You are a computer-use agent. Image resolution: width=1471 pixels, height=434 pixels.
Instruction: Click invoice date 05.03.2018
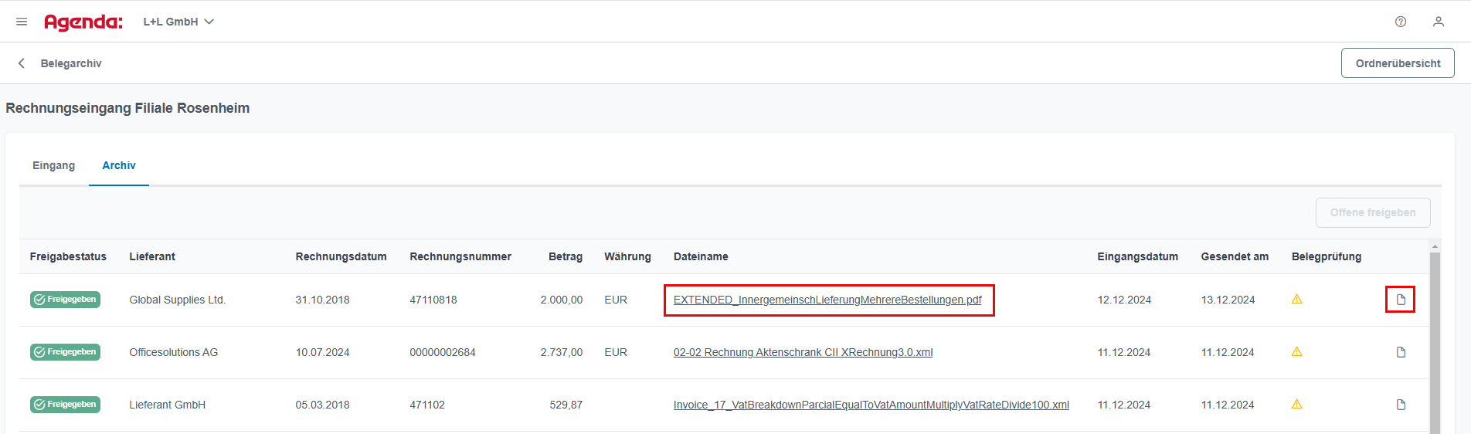[322, 405]
